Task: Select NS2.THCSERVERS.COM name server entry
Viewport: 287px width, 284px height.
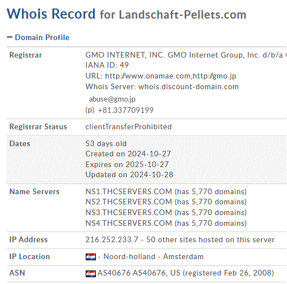Action: (129, 202)
